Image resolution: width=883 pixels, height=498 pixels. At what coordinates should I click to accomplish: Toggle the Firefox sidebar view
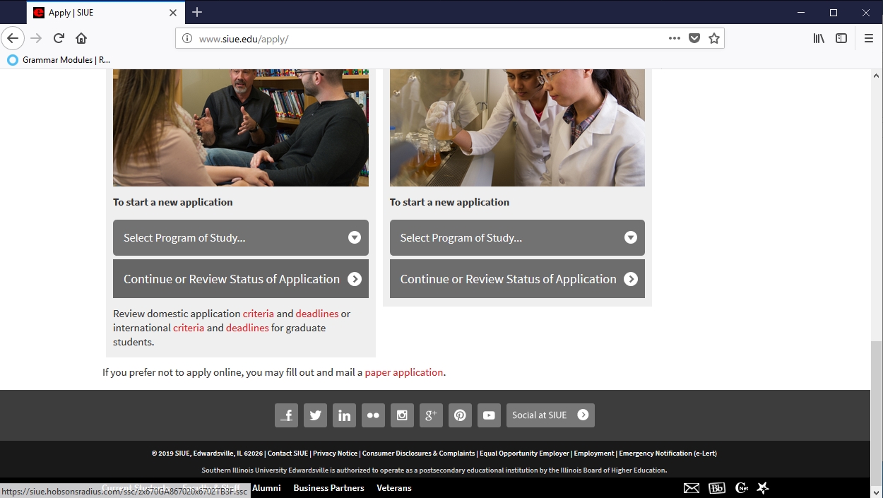tap(841, 39)
